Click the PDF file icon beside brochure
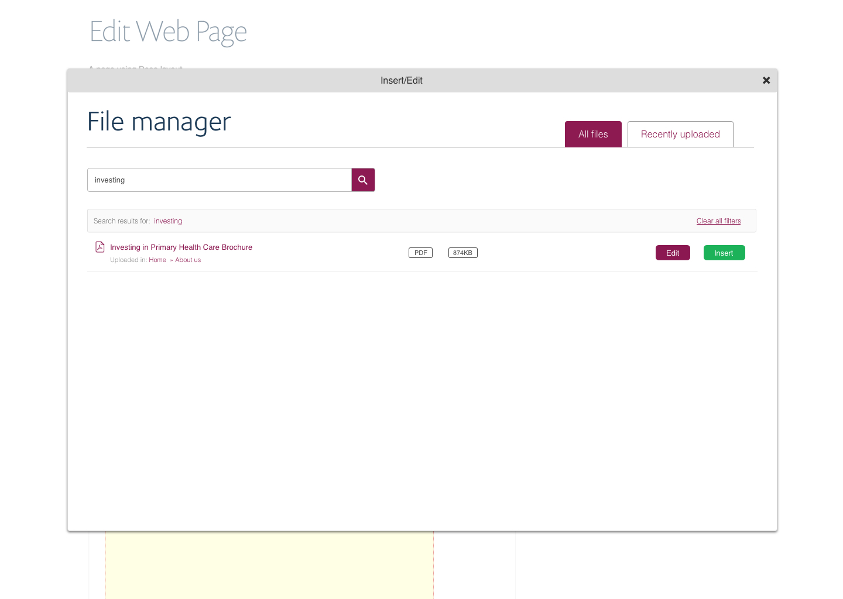 [100, 247]
